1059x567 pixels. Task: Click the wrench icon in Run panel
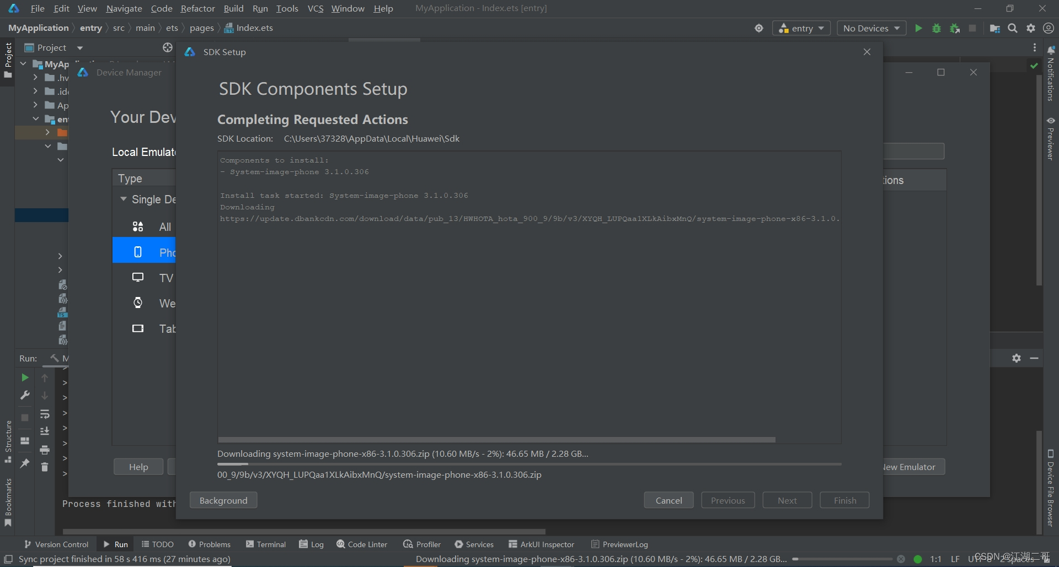pyautogui.click(x=25, y=395)
